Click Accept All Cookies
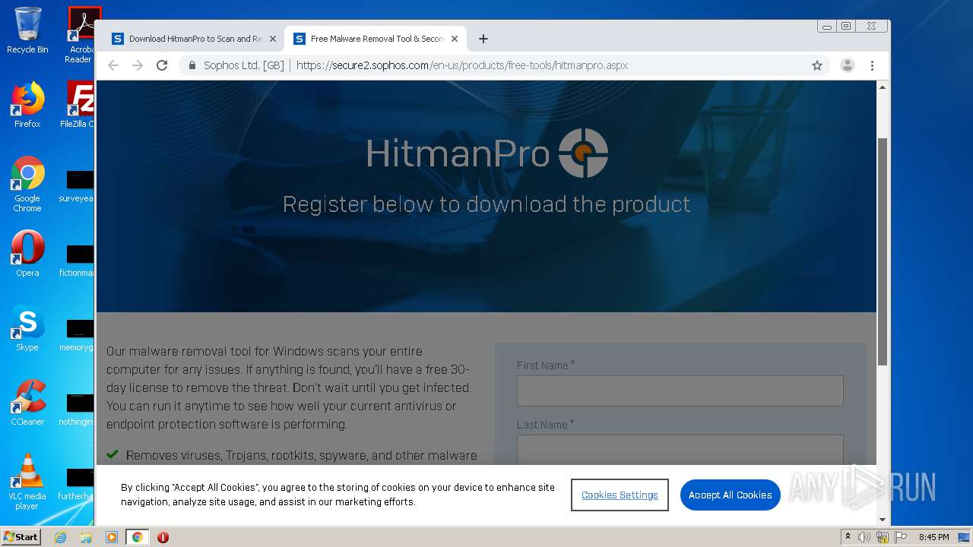Image resolution: width=973 pixels, height=547 pixels. tap(731, 495)
